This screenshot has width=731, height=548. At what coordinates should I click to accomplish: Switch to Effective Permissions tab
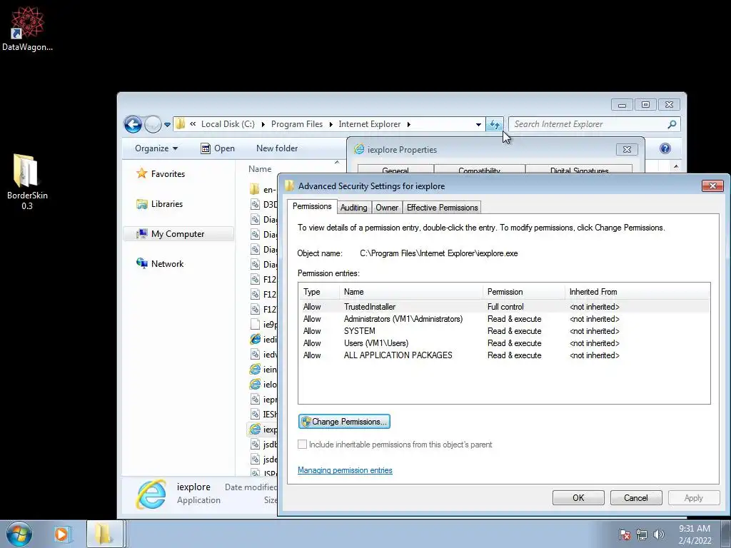click(442, 208)
